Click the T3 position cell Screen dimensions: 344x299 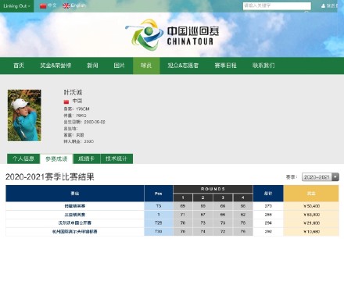[159, 206]
